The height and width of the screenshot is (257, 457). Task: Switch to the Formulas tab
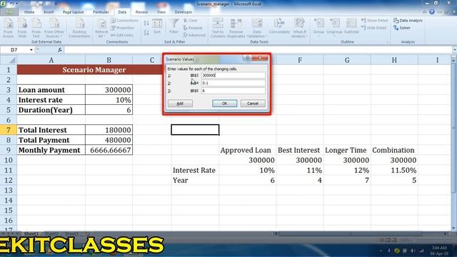coord(101,12)
